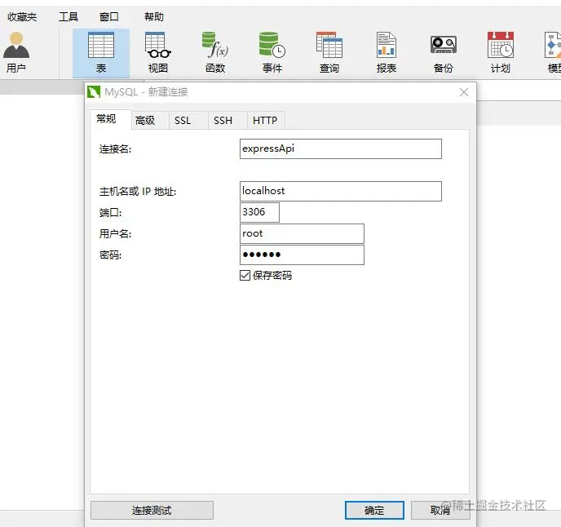Open the 模型 (Model) toolbar icon
The width and height of the screenshot is (561, 527).
552,52
